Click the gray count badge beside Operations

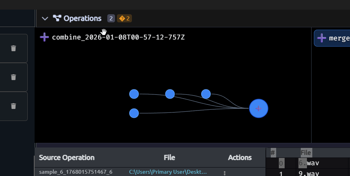[x=111, y=18]
